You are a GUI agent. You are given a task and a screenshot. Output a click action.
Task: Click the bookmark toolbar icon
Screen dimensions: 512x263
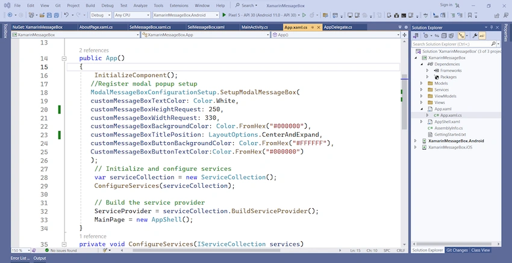click(x=470, y=15)
